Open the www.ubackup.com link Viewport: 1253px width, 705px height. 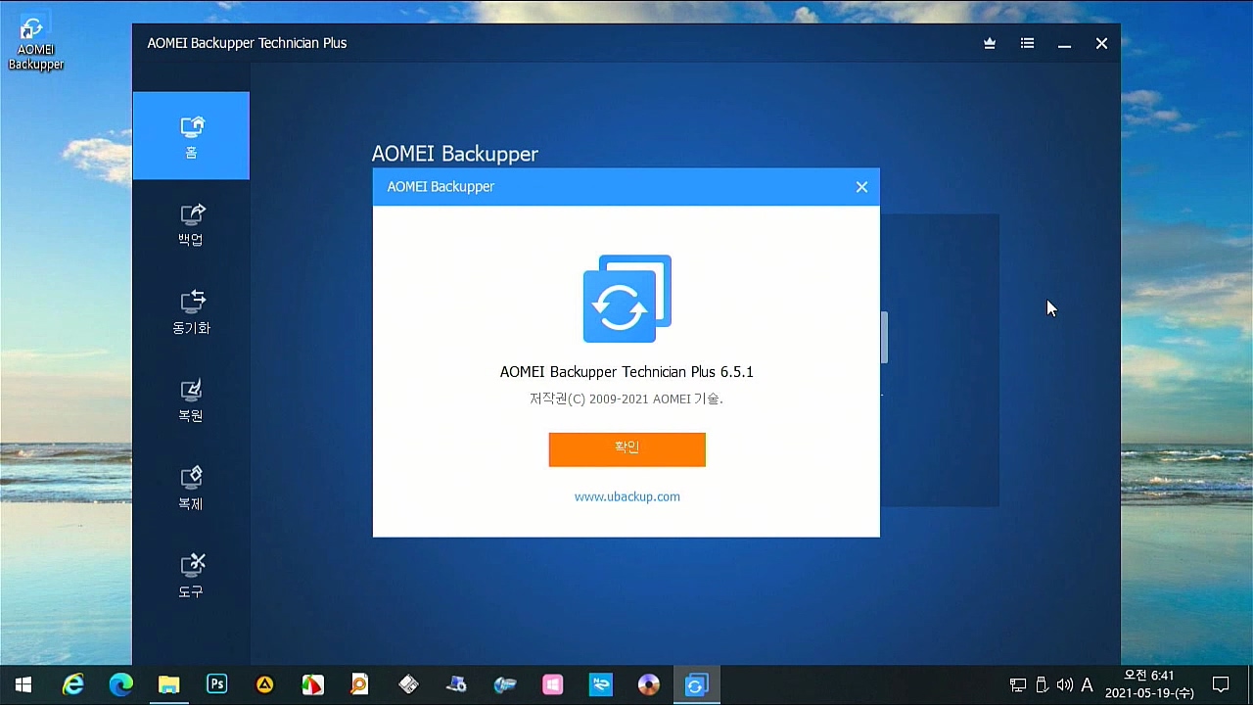coord(627,496)
